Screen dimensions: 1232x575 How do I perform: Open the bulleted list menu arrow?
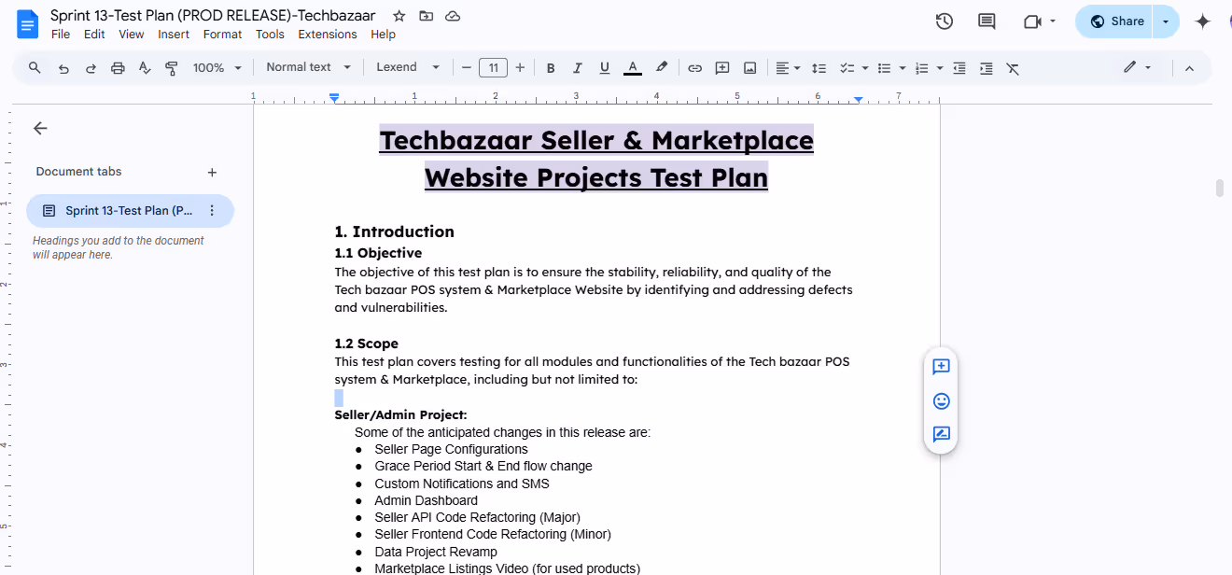click(903, 67)
